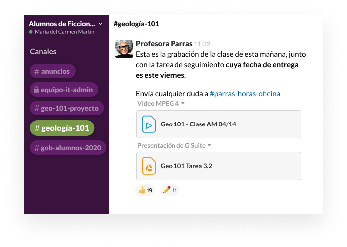Toggle the pencil reaction with 11
Viewport: 347px width, 247px height.
[x=170, y=190]
